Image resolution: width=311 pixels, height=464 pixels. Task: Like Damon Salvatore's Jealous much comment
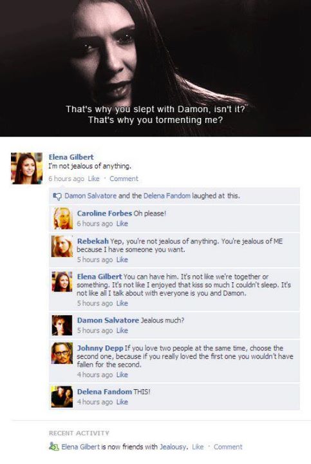122,331
